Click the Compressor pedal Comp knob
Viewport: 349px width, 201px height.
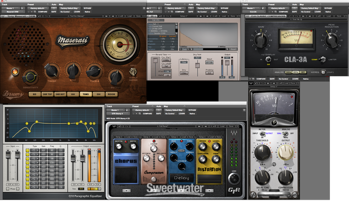[x=154, y=148]
